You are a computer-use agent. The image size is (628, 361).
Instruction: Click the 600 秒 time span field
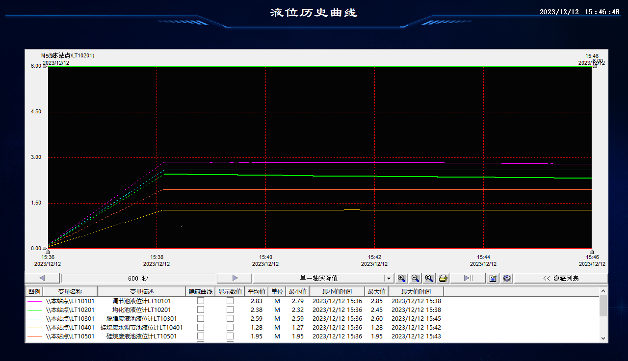(x=138, y=278)
